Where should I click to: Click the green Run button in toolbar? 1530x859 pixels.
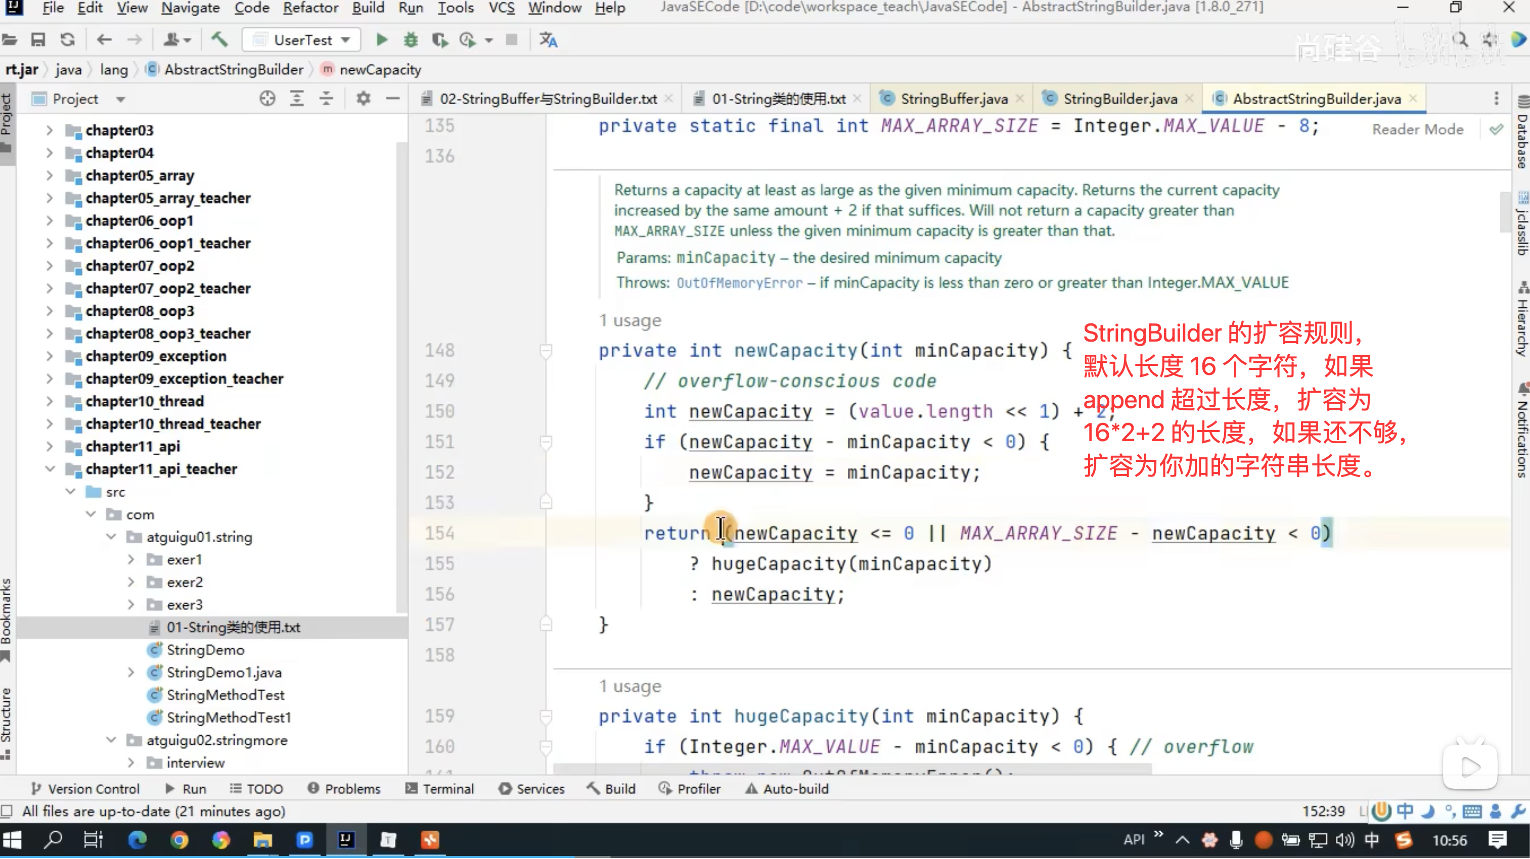tap(382, 40)
